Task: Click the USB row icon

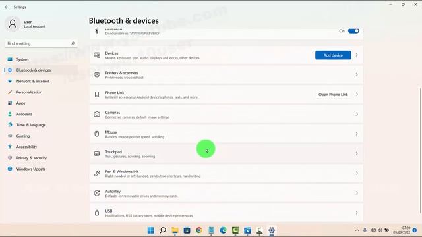Action: pyautogui.click(x=97, y=213)
